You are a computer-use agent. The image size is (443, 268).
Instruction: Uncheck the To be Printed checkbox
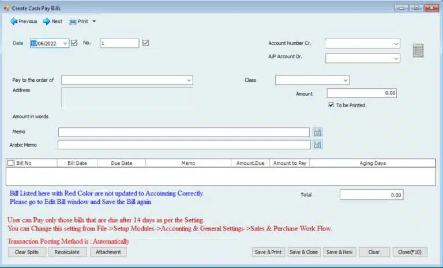331,105
